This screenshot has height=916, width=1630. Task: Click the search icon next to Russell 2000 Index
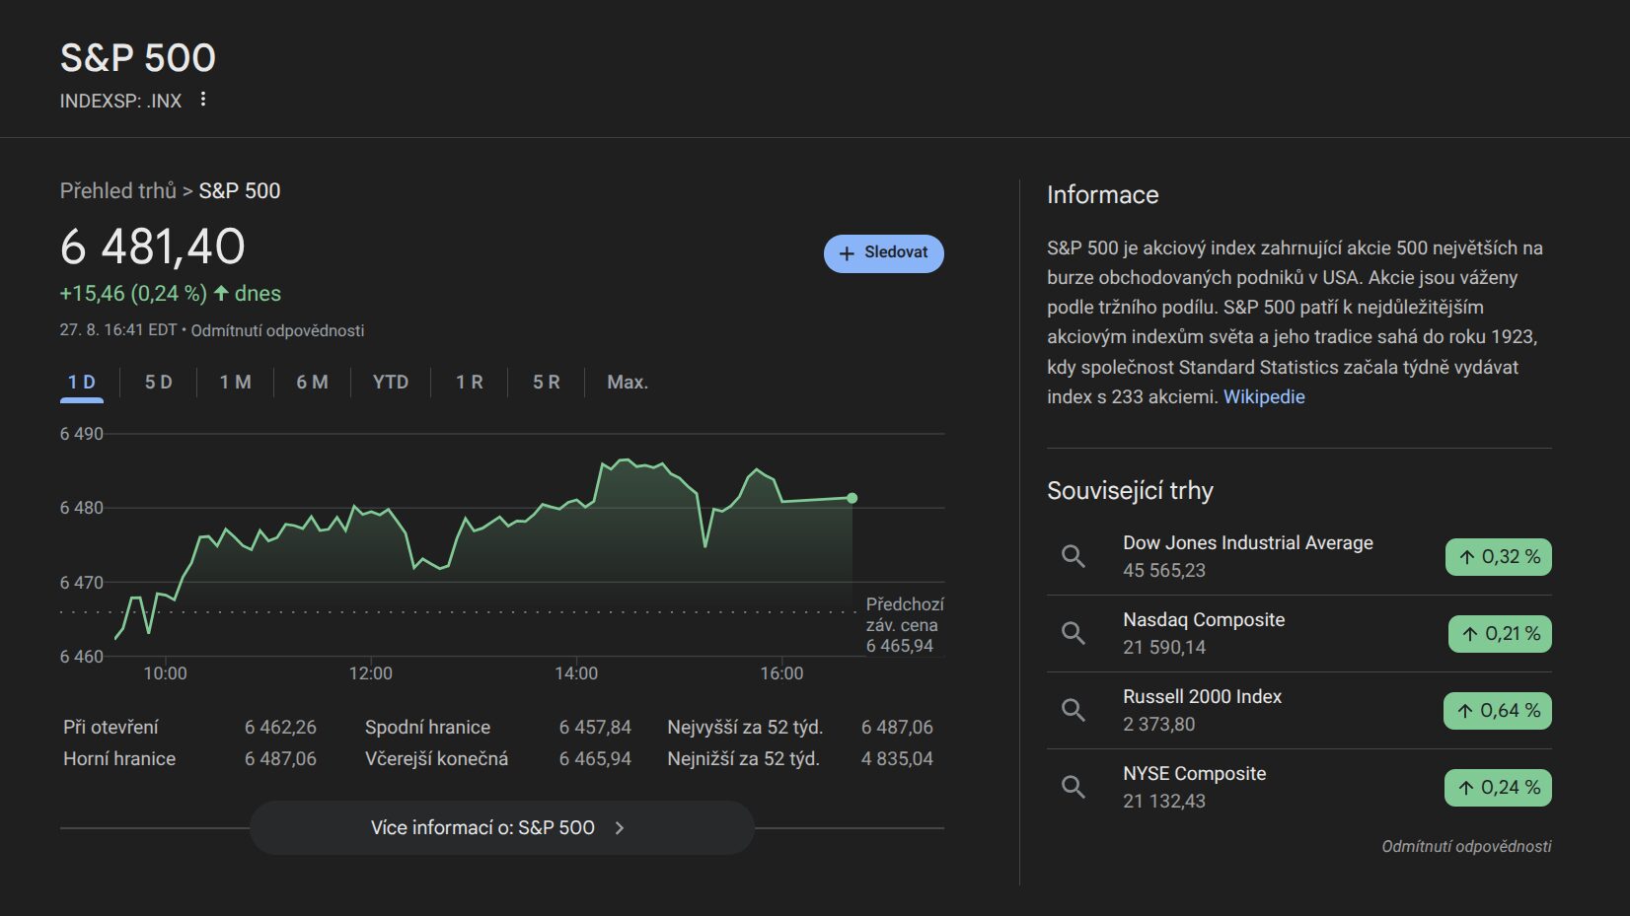[x=1074, y=710]
